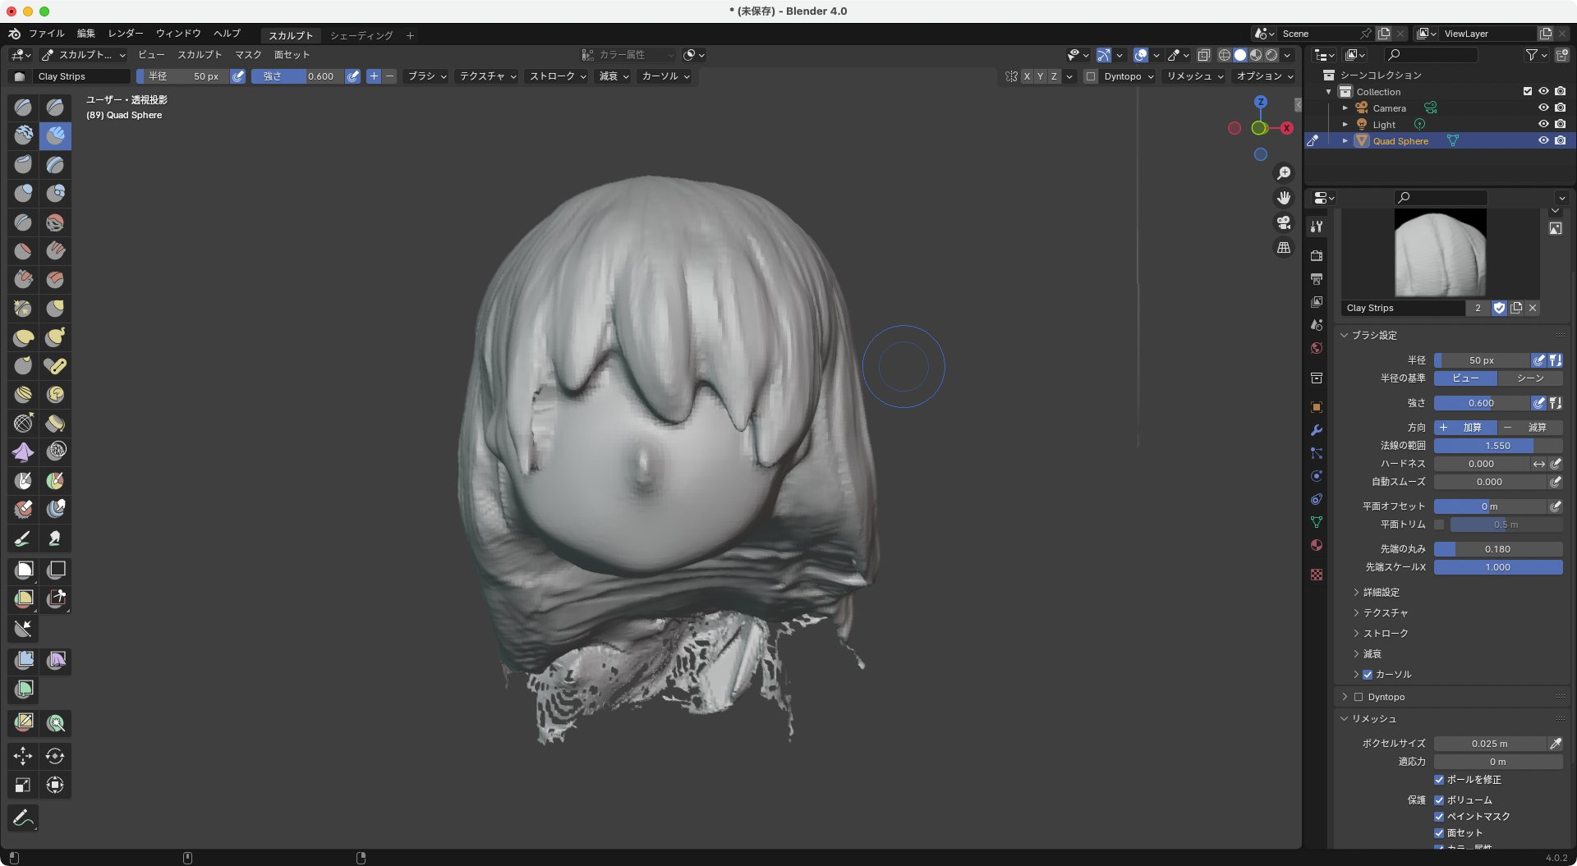Set brush direction to 加算
This screenshot has height=866, width=1577.
point(1465,428)
